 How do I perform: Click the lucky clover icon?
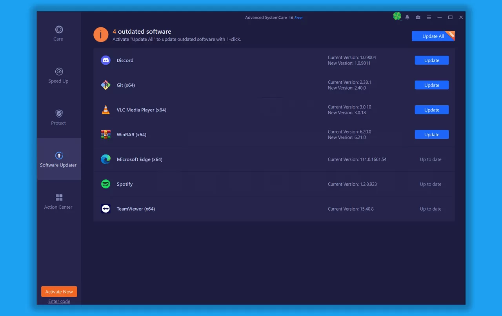point(397,16)
